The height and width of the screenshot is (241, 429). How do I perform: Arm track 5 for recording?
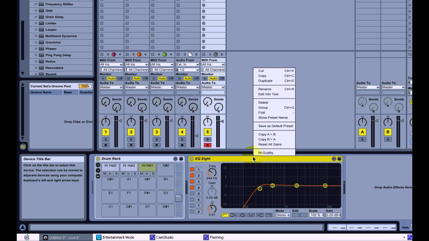coord(207,145)
